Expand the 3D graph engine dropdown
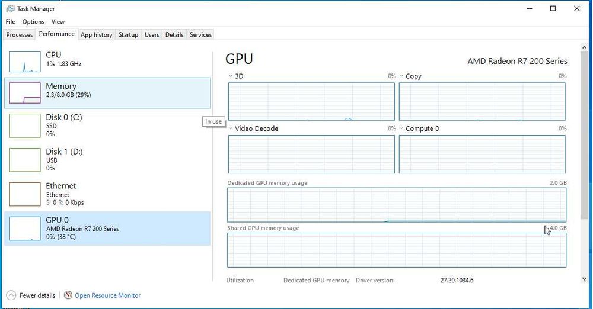593x309 pixels. 231,76
